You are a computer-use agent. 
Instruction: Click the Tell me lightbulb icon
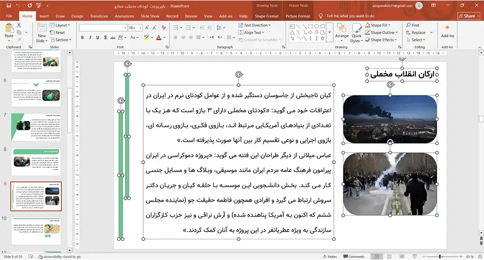pyautogui.click(x=321, y=16)
